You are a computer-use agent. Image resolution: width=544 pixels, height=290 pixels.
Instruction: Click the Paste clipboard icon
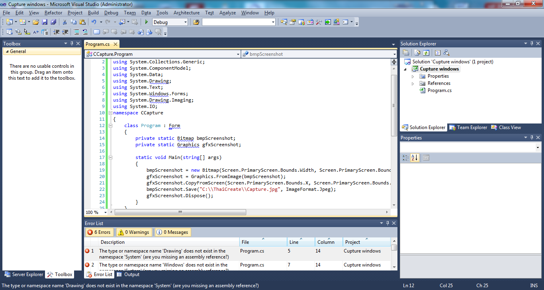pos(82,22)
